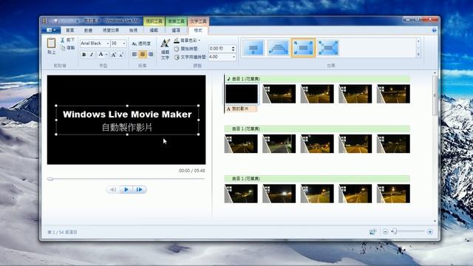Click the Movie Maker title bar app icon
Screen dimensions: 473x266
click(x=44, y=21)
